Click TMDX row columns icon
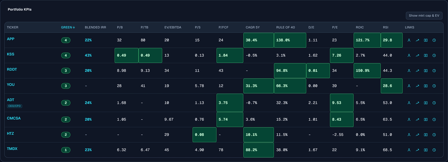 [426, 150]
